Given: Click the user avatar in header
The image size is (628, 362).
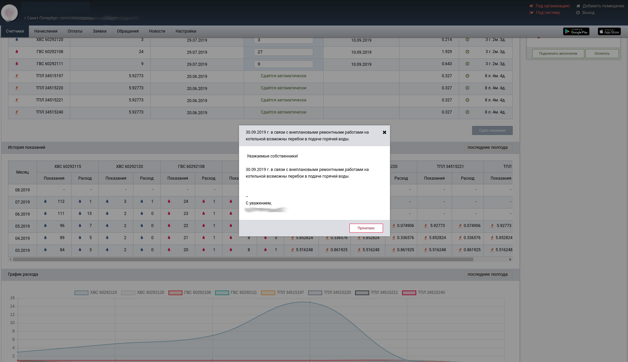Looking at the screenshot, I should pyautogui.click(x=9, y=13).
